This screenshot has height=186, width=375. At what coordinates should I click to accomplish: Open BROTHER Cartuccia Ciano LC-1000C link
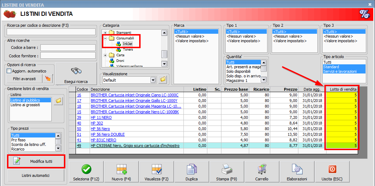coord(135,95)
